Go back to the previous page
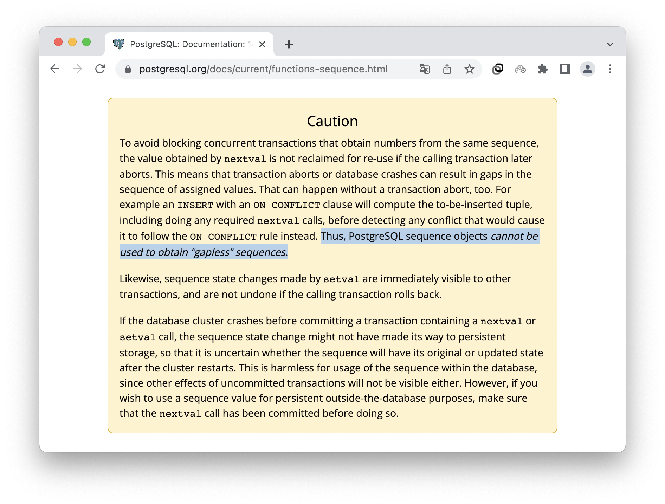Screen dimensions: 665x504 55,69
